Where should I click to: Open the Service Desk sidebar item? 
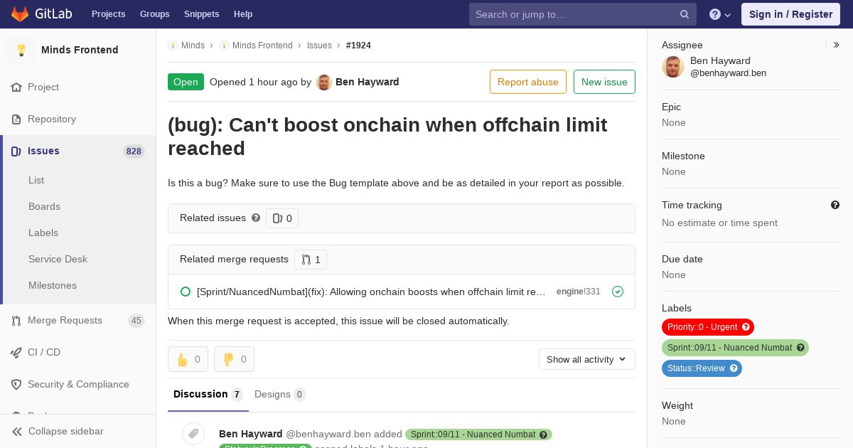(58, 259)
